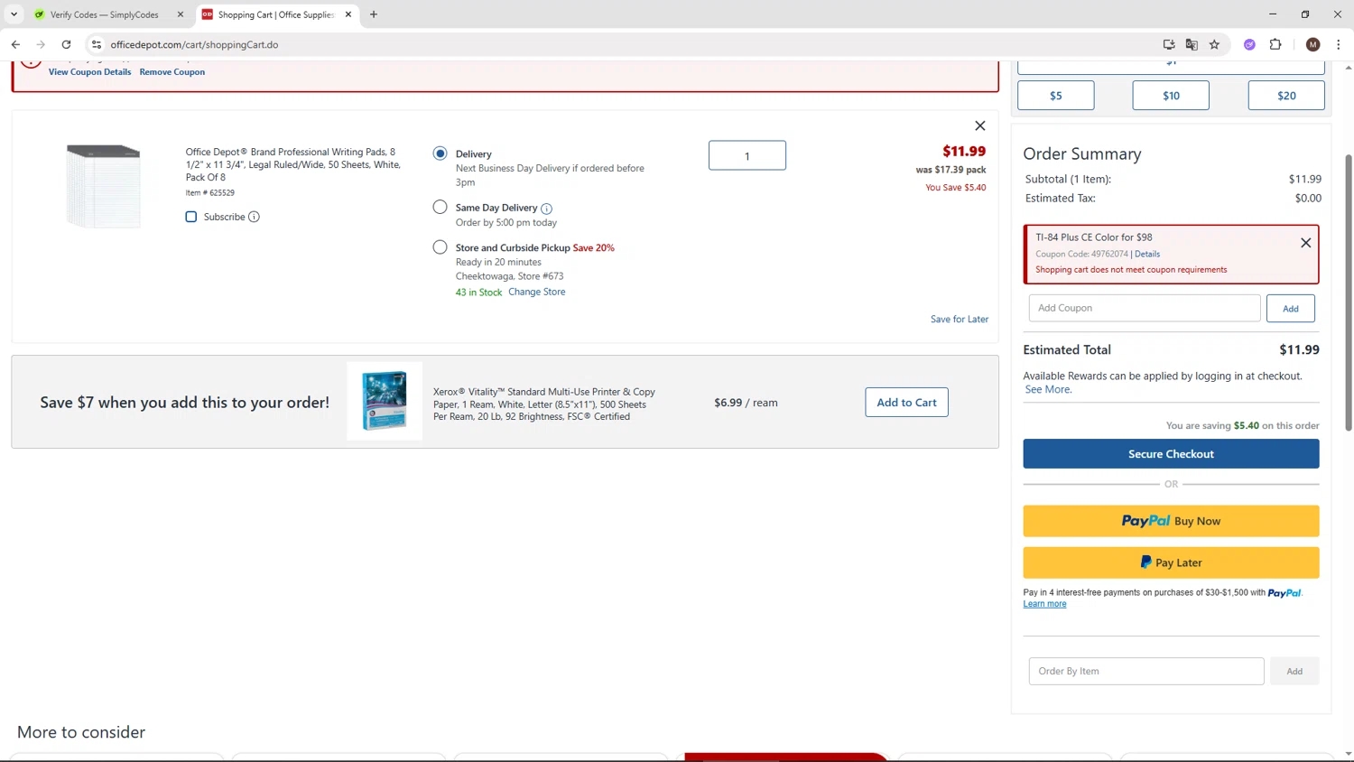
Task: Select the $5 amount button
Action: (1055, 95)
